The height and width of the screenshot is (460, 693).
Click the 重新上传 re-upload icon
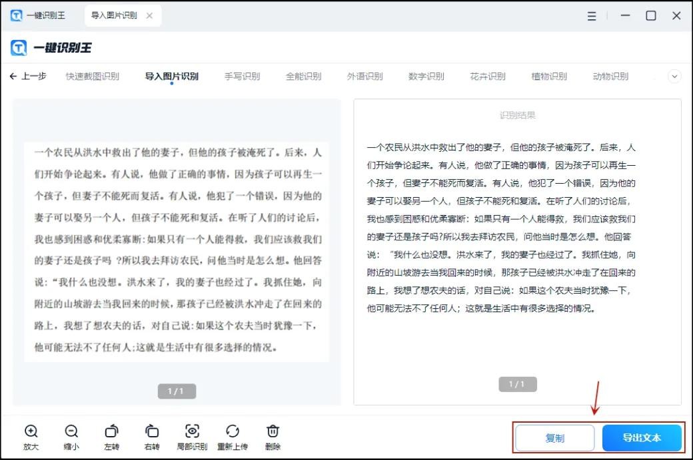tap(233, 431)
